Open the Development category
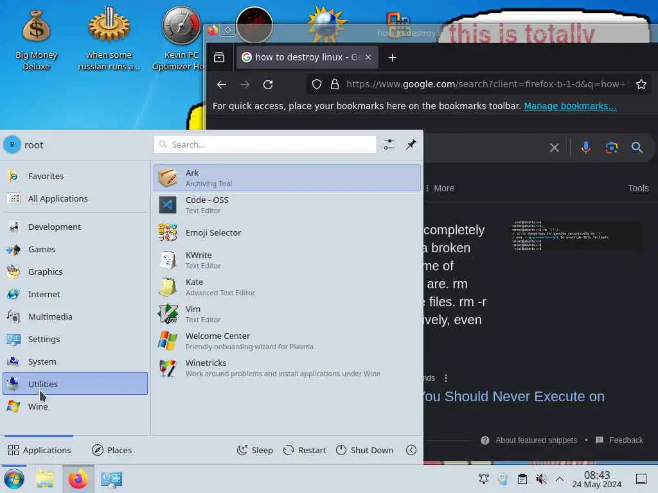658x493 pixels. pyautogui.click(x=75, y=227)
